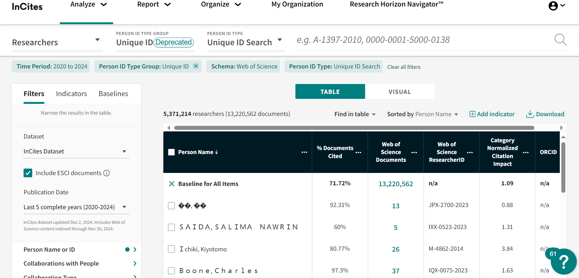The image size is (579, 278).
Task: Open the Researchers entity dropdown
Action: click(x=57, y=42)
